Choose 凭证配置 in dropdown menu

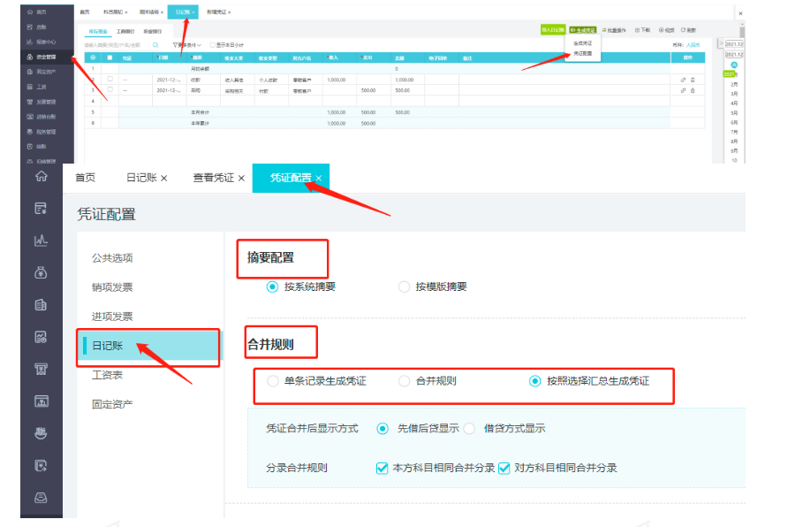click(x=583, y=53)
